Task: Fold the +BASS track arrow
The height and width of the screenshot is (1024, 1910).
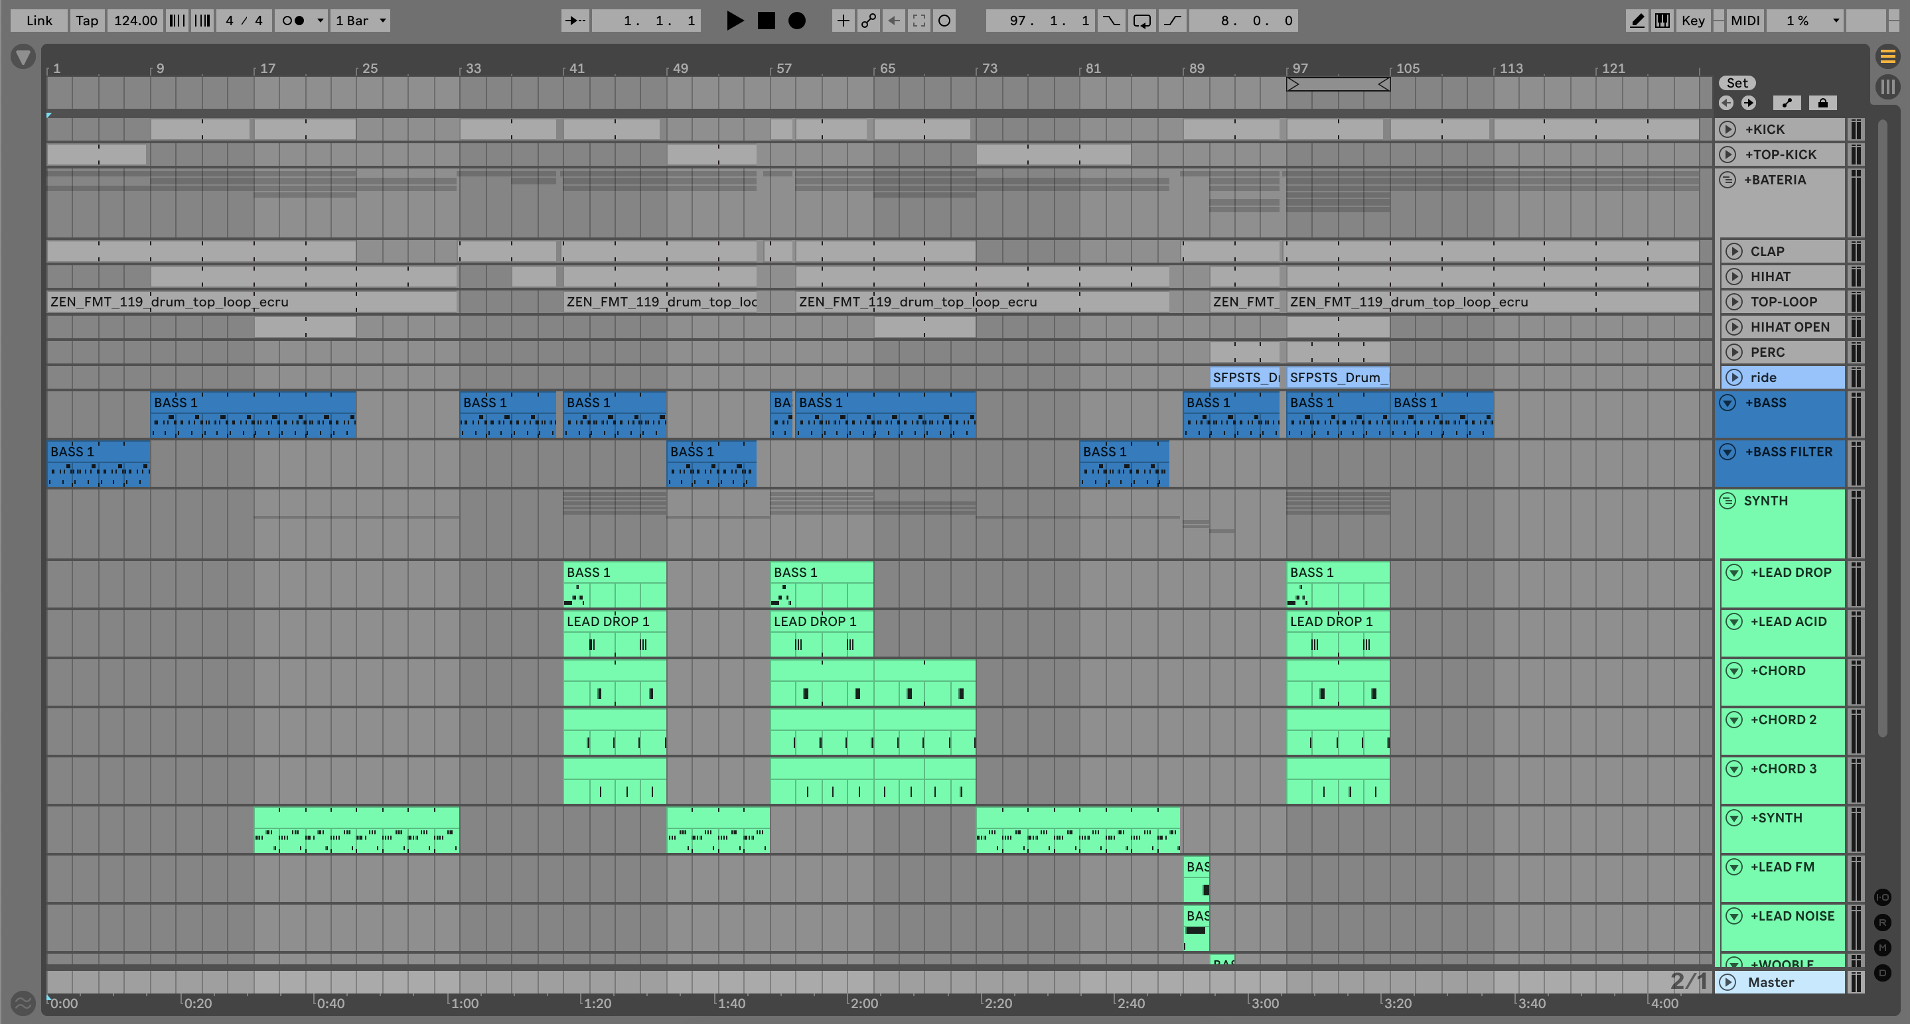Action: pos(1727,403)
